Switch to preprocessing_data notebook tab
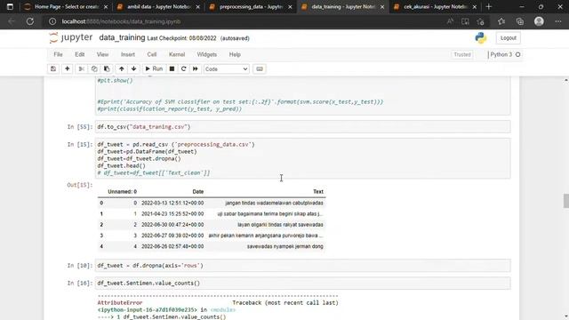This screenshot has height=320, width=569. coord(251,6)
